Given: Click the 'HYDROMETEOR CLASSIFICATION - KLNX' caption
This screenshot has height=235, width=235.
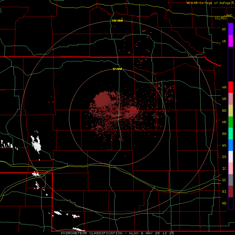Looking at the screenshot, I should [x=100, y=233].
